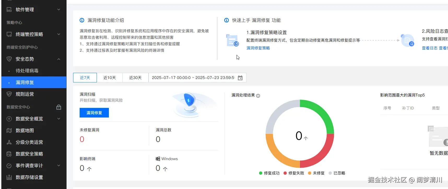Image resolution: width=448 pixels, height=189 pixels.
Task: Click the 数据地图 map icon
Action: 9,131
